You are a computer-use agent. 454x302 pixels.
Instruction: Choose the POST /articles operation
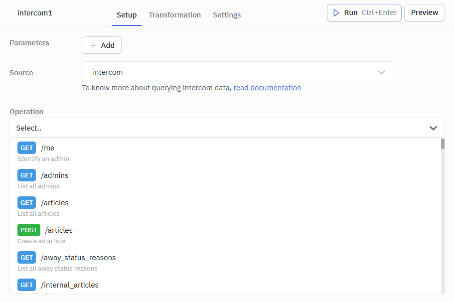(225, 235)
